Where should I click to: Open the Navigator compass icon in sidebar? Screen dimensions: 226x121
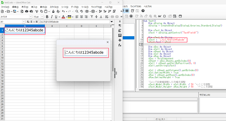[120, 40]
